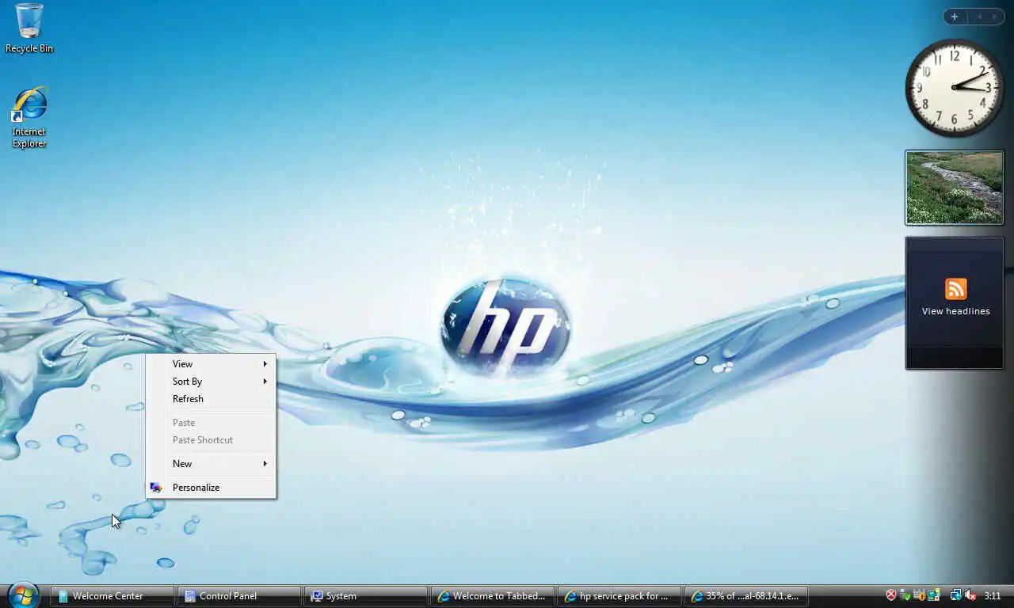Expand the View submenu in context menu
This screenshot has height=608, width=1014.
coord(211,364)
